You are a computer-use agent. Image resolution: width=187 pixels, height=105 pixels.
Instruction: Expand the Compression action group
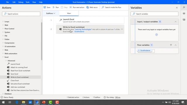coord(3,43)
